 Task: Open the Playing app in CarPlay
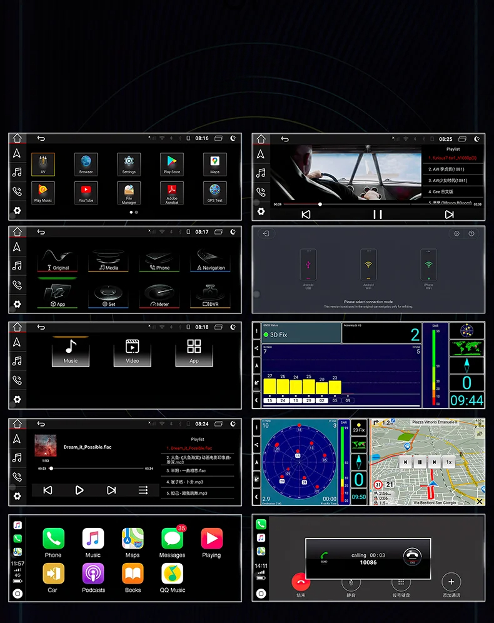click(x=211, y=543)
